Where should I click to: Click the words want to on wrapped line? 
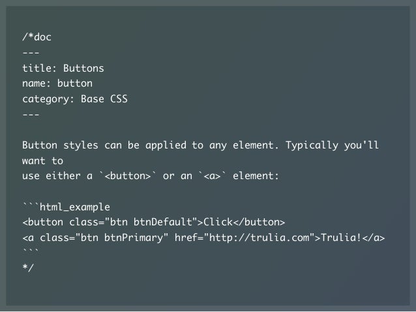43,161
